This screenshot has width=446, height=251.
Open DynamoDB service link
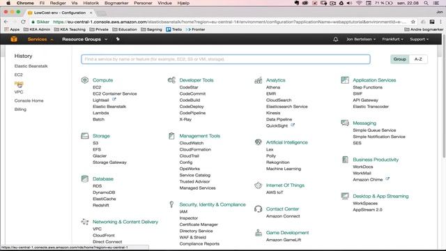tap(104, 192)
